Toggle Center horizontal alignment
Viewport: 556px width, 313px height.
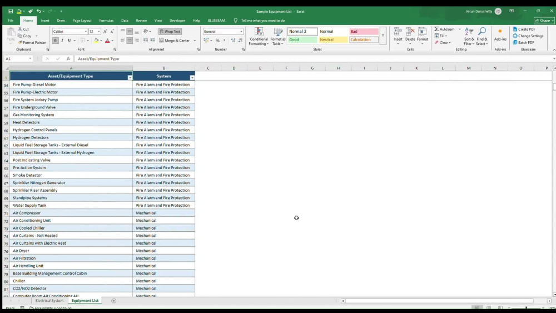130,41
